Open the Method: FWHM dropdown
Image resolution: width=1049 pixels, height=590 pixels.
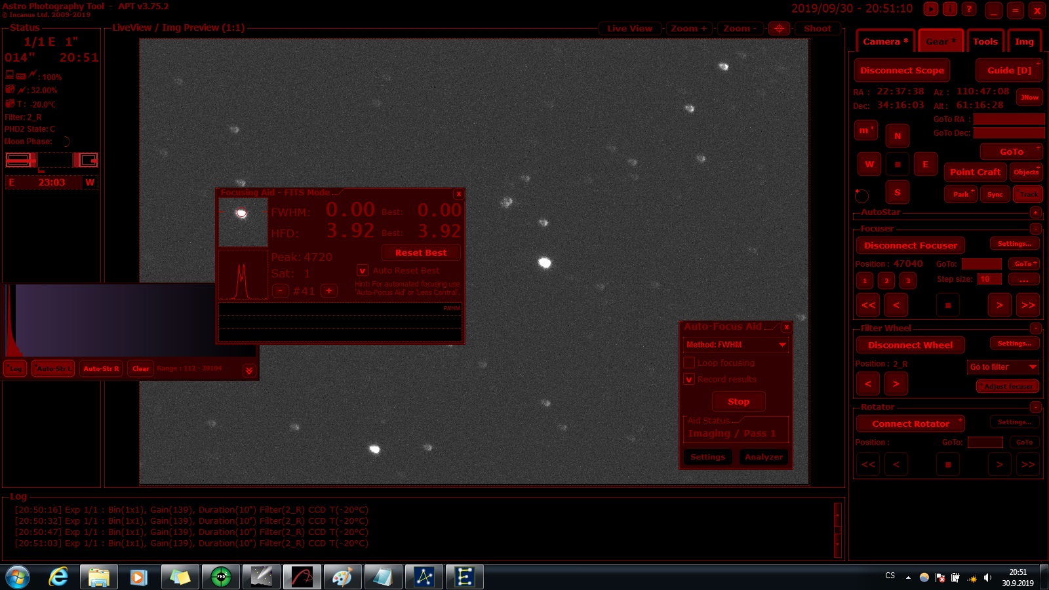click(736, 344)
